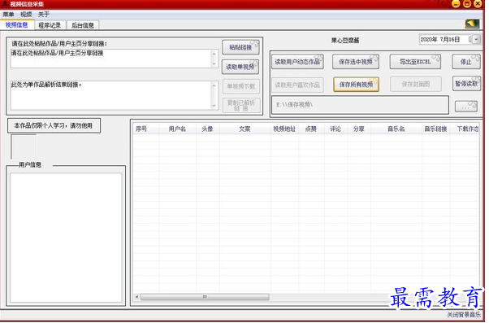Click the 保存所有视频 button
Screen dimensions: 489x323
(356, 85)
